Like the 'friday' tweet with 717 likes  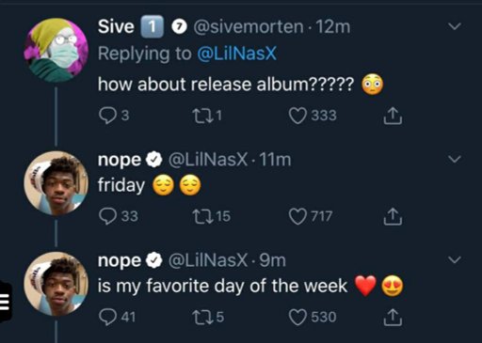[x=297, y=216]
